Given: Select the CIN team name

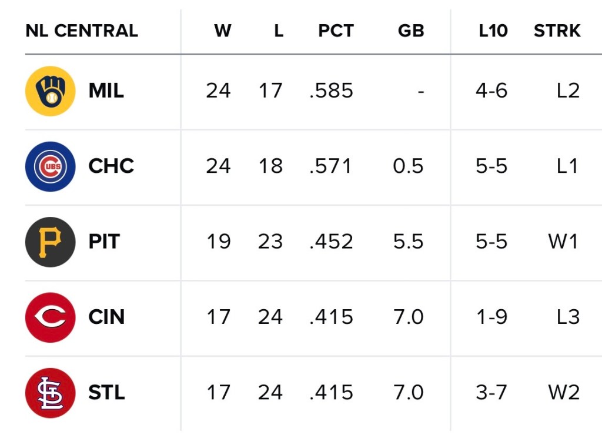Looking at the screenshot, I should coord(106,317).
